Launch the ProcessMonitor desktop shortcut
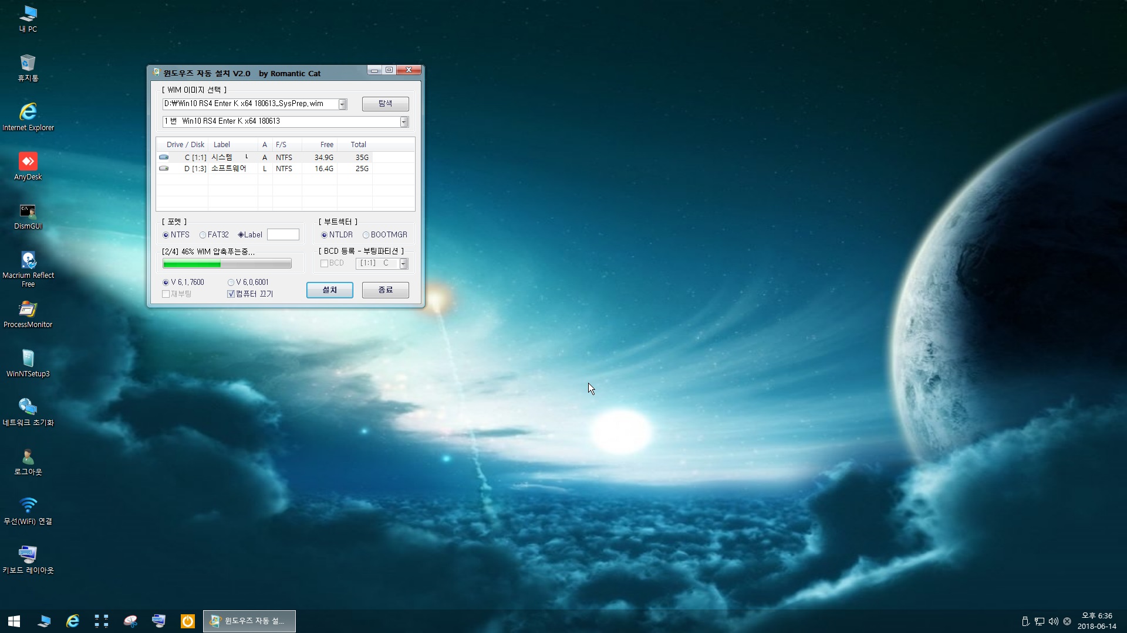 click(x=28, y=314)
